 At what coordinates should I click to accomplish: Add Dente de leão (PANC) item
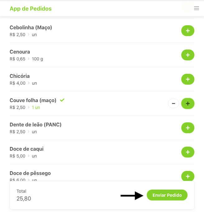coord(188,128)
